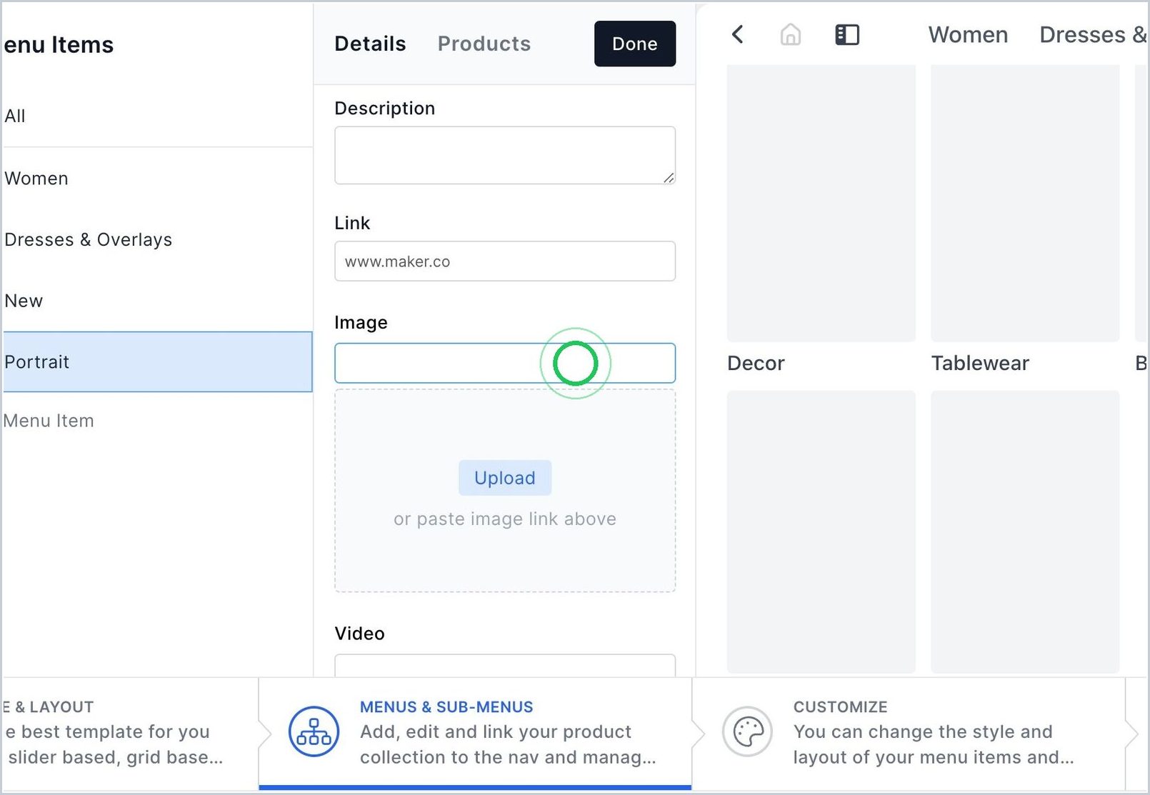The height and width of the screenshot is (795, 1150).
Task: Click the Tablewear label
Action: [x=980, y=363]
